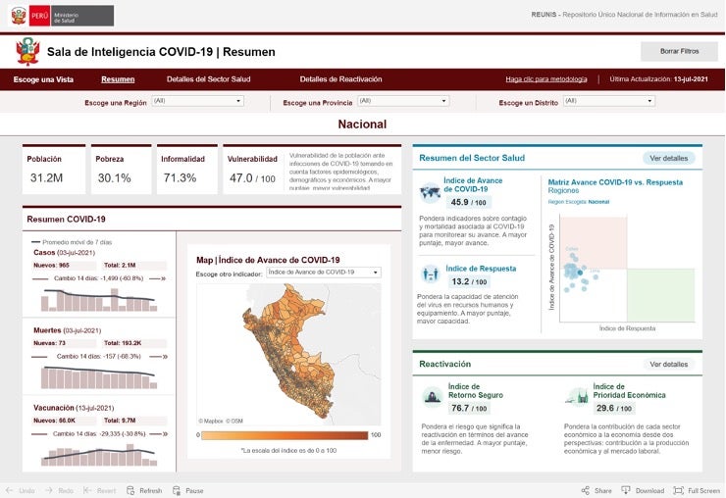Click the Borrar Filtros button
726x498 pixels.
679,51
